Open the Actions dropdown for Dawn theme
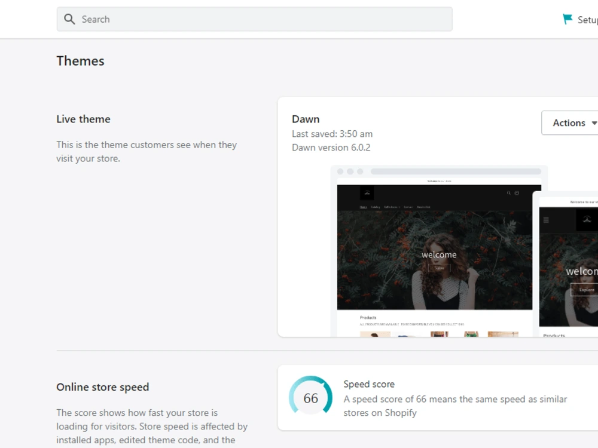This screenshot has height=448, width=598. point(570,122)
